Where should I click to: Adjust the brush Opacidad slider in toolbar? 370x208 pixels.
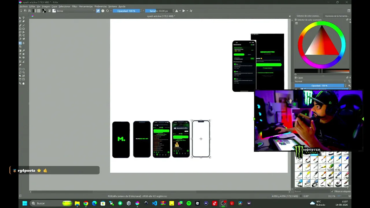tap(126, 11)
